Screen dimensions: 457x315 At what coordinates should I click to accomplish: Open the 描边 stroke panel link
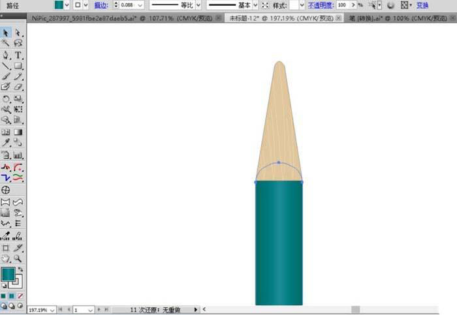(x=101, y=5)
